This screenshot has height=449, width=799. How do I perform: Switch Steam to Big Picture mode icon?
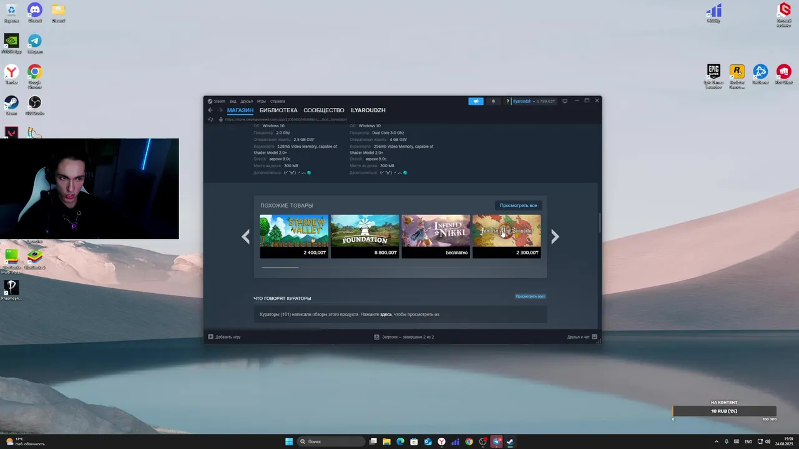click(x=565, y=101)
